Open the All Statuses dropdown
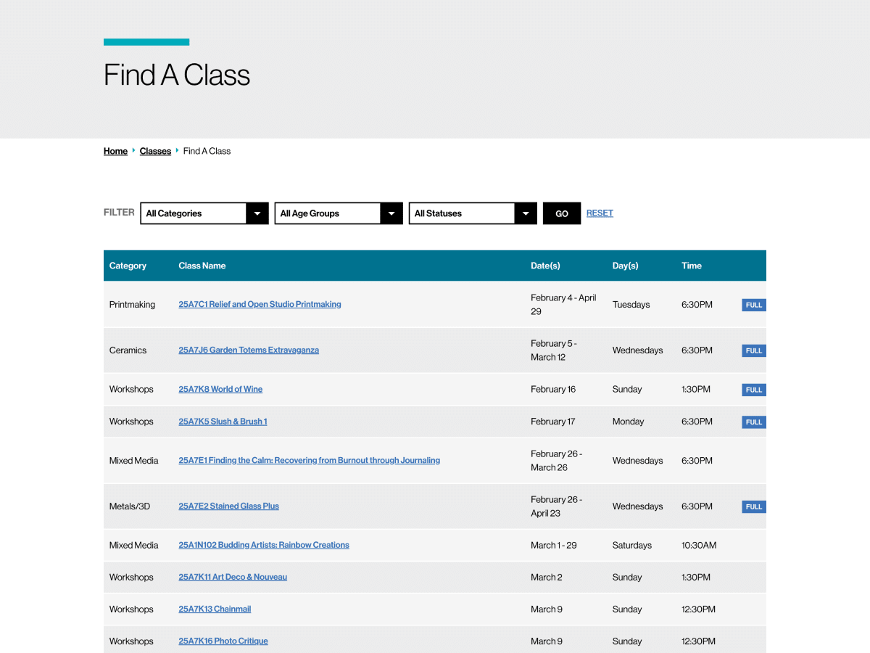Viewport: 870px width, 653px height. pos(473,213)
